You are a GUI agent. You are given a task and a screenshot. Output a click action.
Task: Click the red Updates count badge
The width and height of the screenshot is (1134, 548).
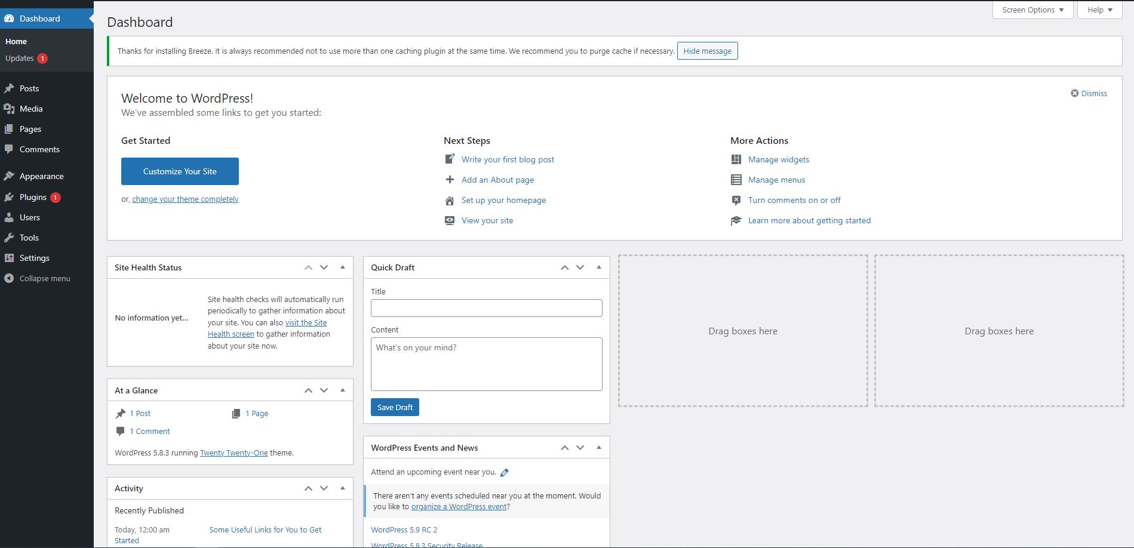(42, 59)
